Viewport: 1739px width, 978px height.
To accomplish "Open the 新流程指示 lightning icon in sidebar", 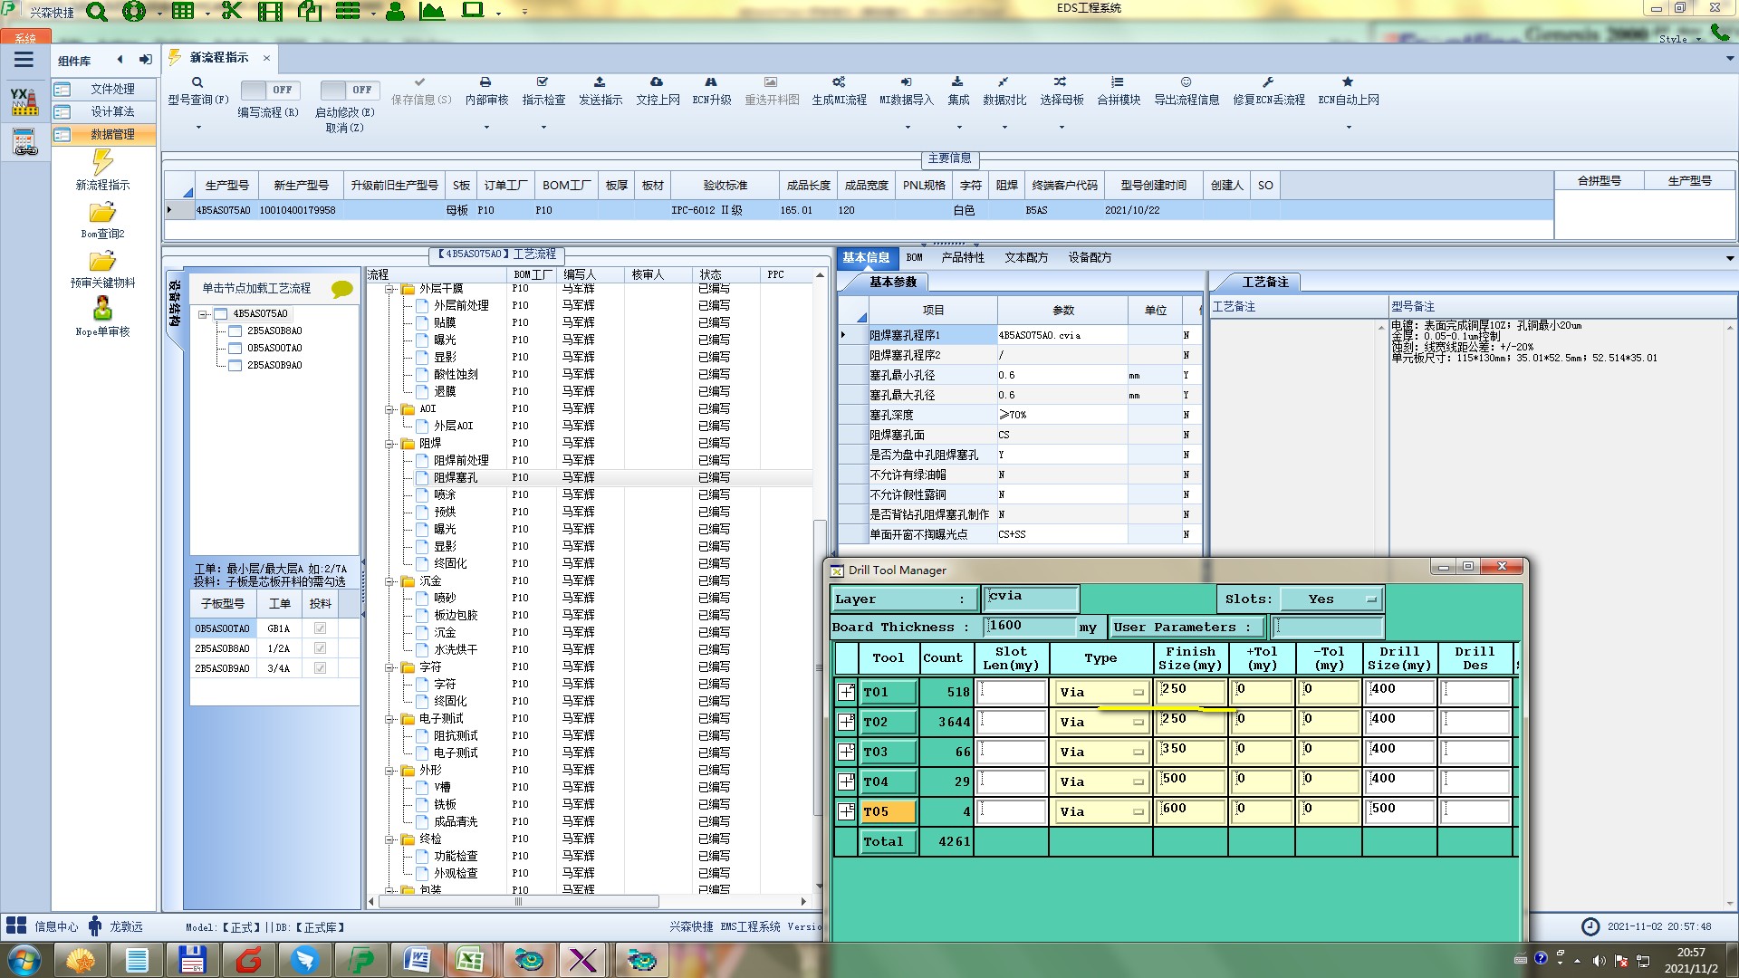I will [x=102, y=163].
